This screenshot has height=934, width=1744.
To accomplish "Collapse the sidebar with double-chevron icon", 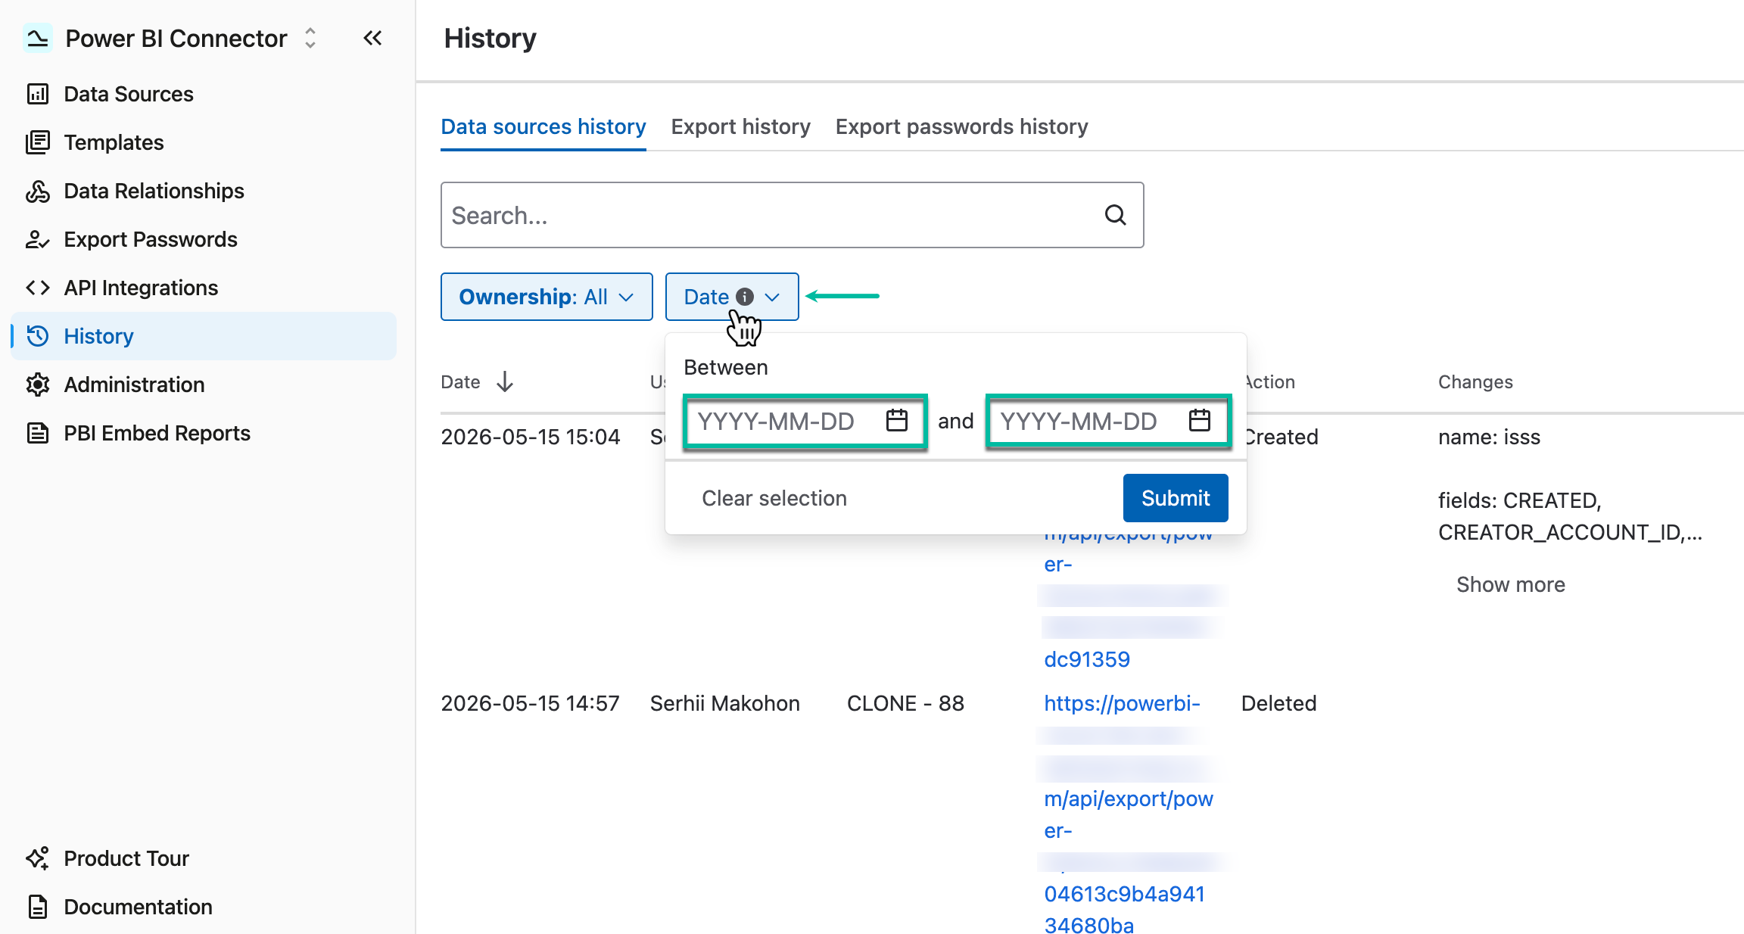I will coord(372,38).
